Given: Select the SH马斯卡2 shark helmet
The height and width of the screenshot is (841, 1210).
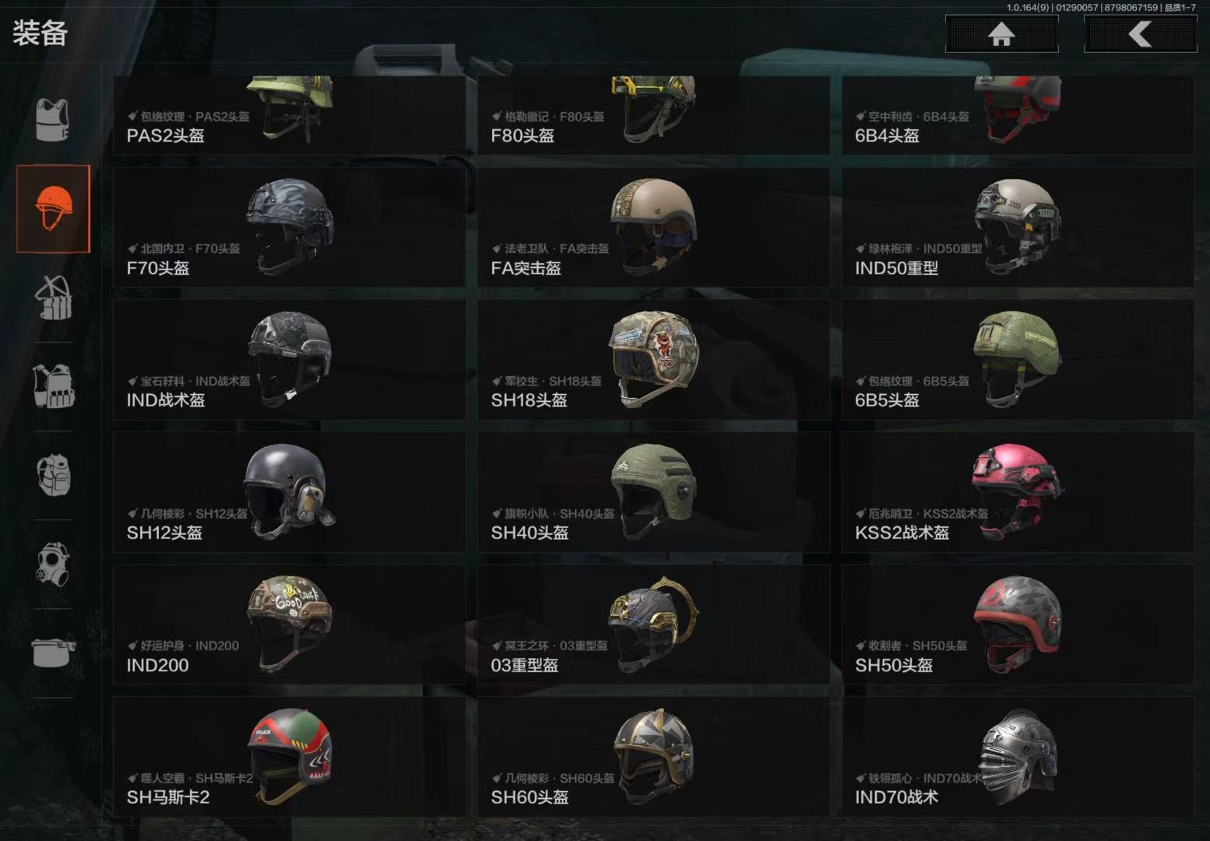Looking at the screenshot, I should coord(290,757).
